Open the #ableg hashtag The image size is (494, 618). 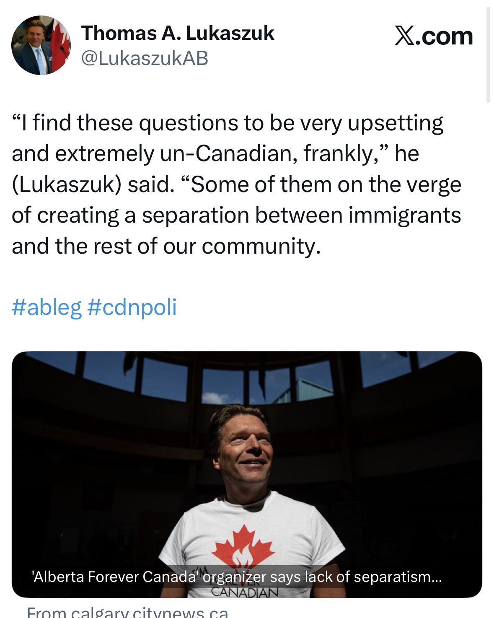pyautogui.click(x=47, y=307)
